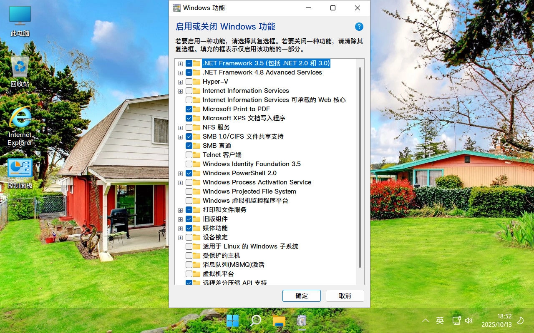The image size is (534, 333).
Task: Enable the Telnet 客户端 feature
Action: 190,155
